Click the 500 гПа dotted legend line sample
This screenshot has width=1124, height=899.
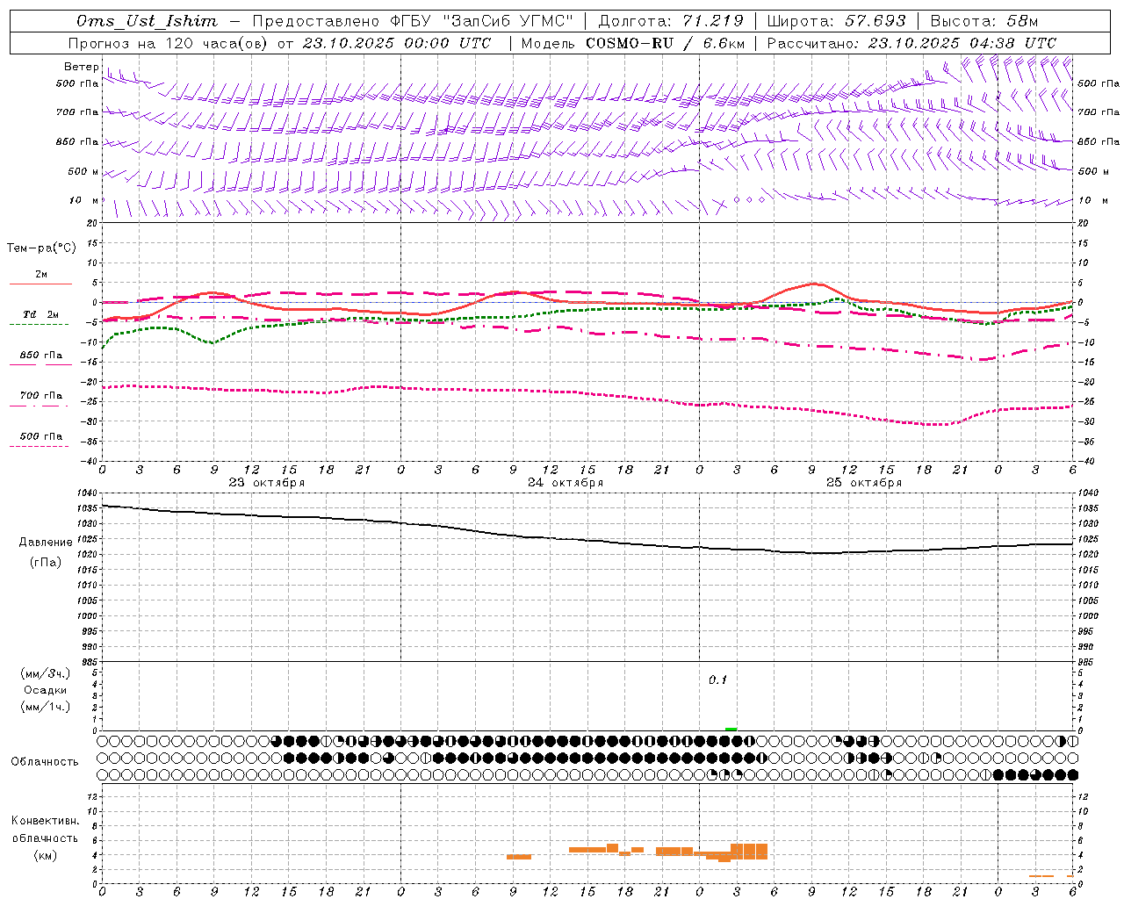40,447
